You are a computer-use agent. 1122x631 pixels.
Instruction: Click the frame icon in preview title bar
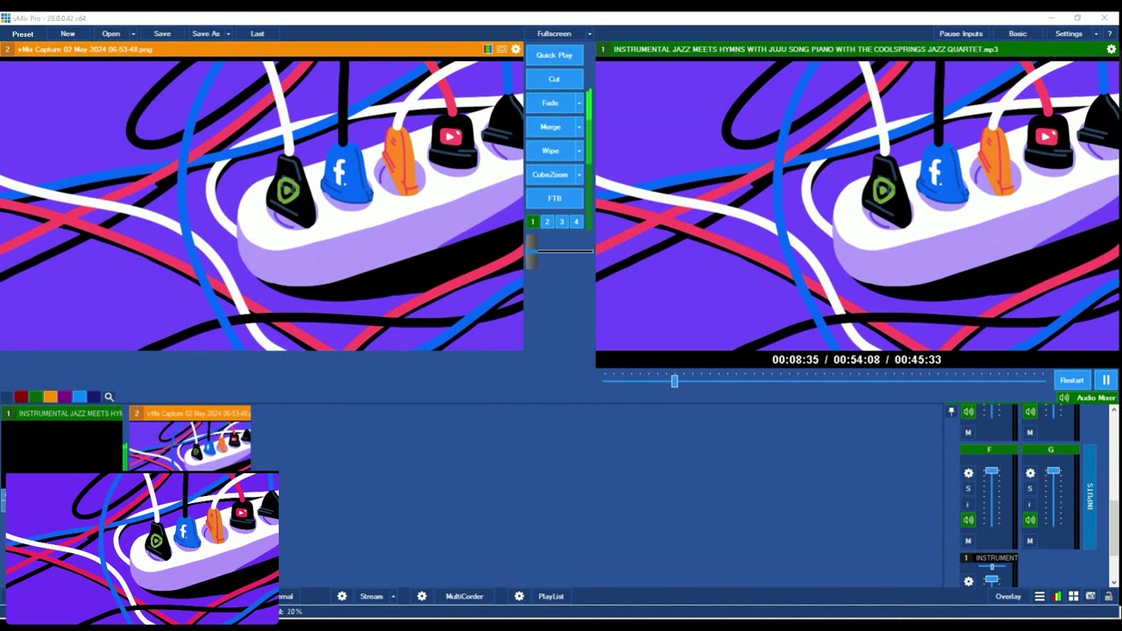501,49
